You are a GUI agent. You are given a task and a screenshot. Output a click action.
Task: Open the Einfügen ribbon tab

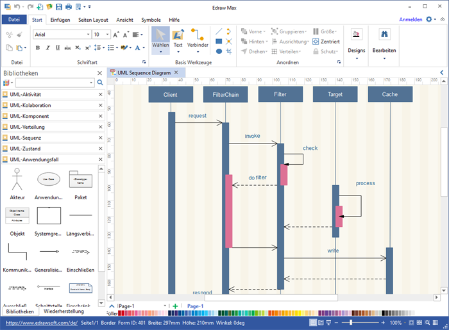[60, 20]
